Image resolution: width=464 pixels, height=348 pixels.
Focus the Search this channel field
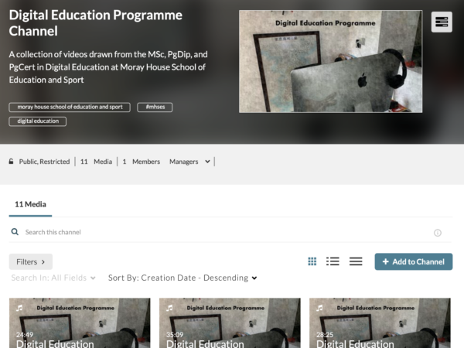pyautogui.click(x=228, y=232)
